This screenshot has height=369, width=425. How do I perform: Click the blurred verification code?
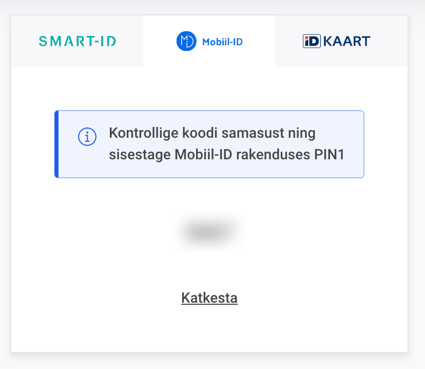point(211,232)
